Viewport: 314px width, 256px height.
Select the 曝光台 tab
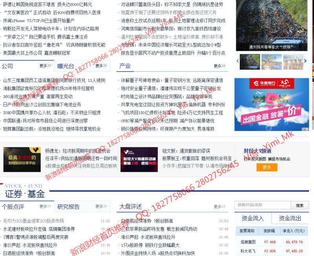pos(66,66)
